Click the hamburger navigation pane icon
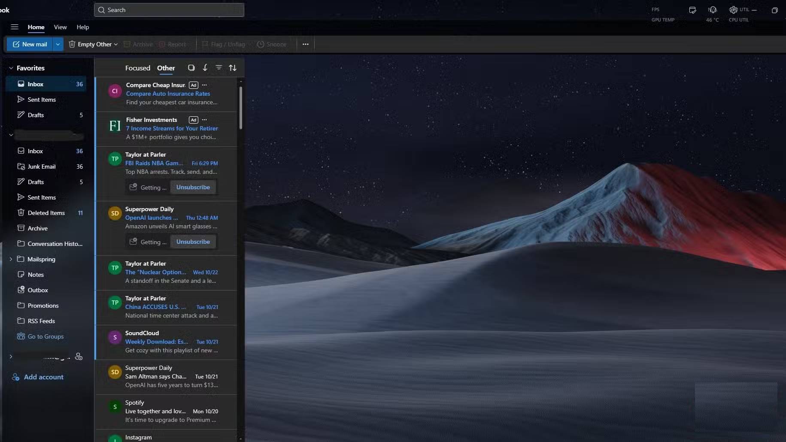 click(15, 27)
